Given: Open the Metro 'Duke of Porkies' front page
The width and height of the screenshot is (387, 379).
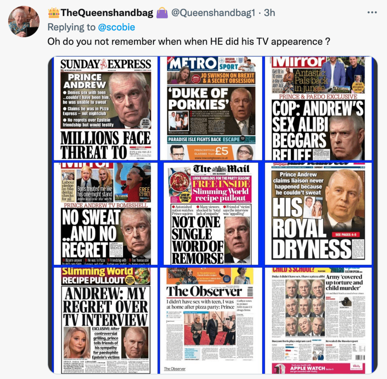Looking at the screenshot, I should coord(211,109).
